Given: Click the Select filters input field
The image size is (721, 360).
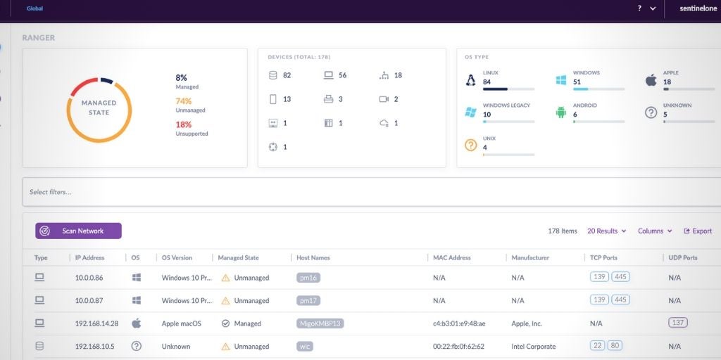Looking at the screenshot, I should 372,192.
